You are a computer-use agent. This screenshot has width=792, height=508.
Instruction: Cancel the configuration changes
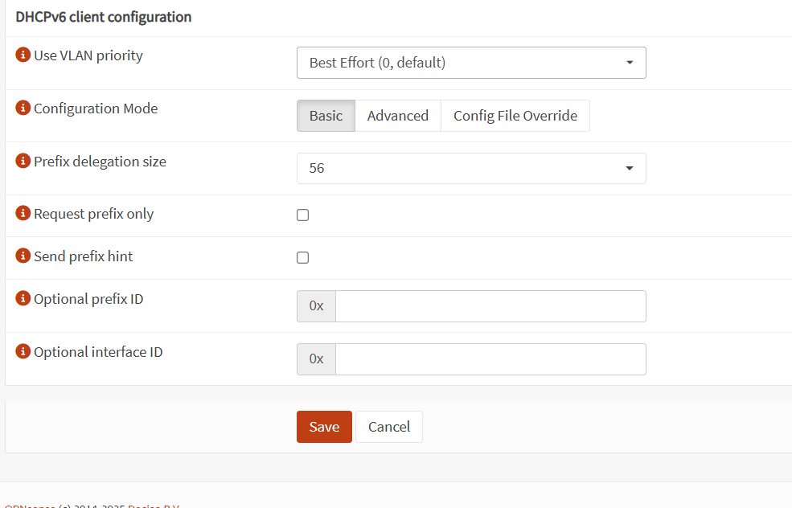[389, 427]
